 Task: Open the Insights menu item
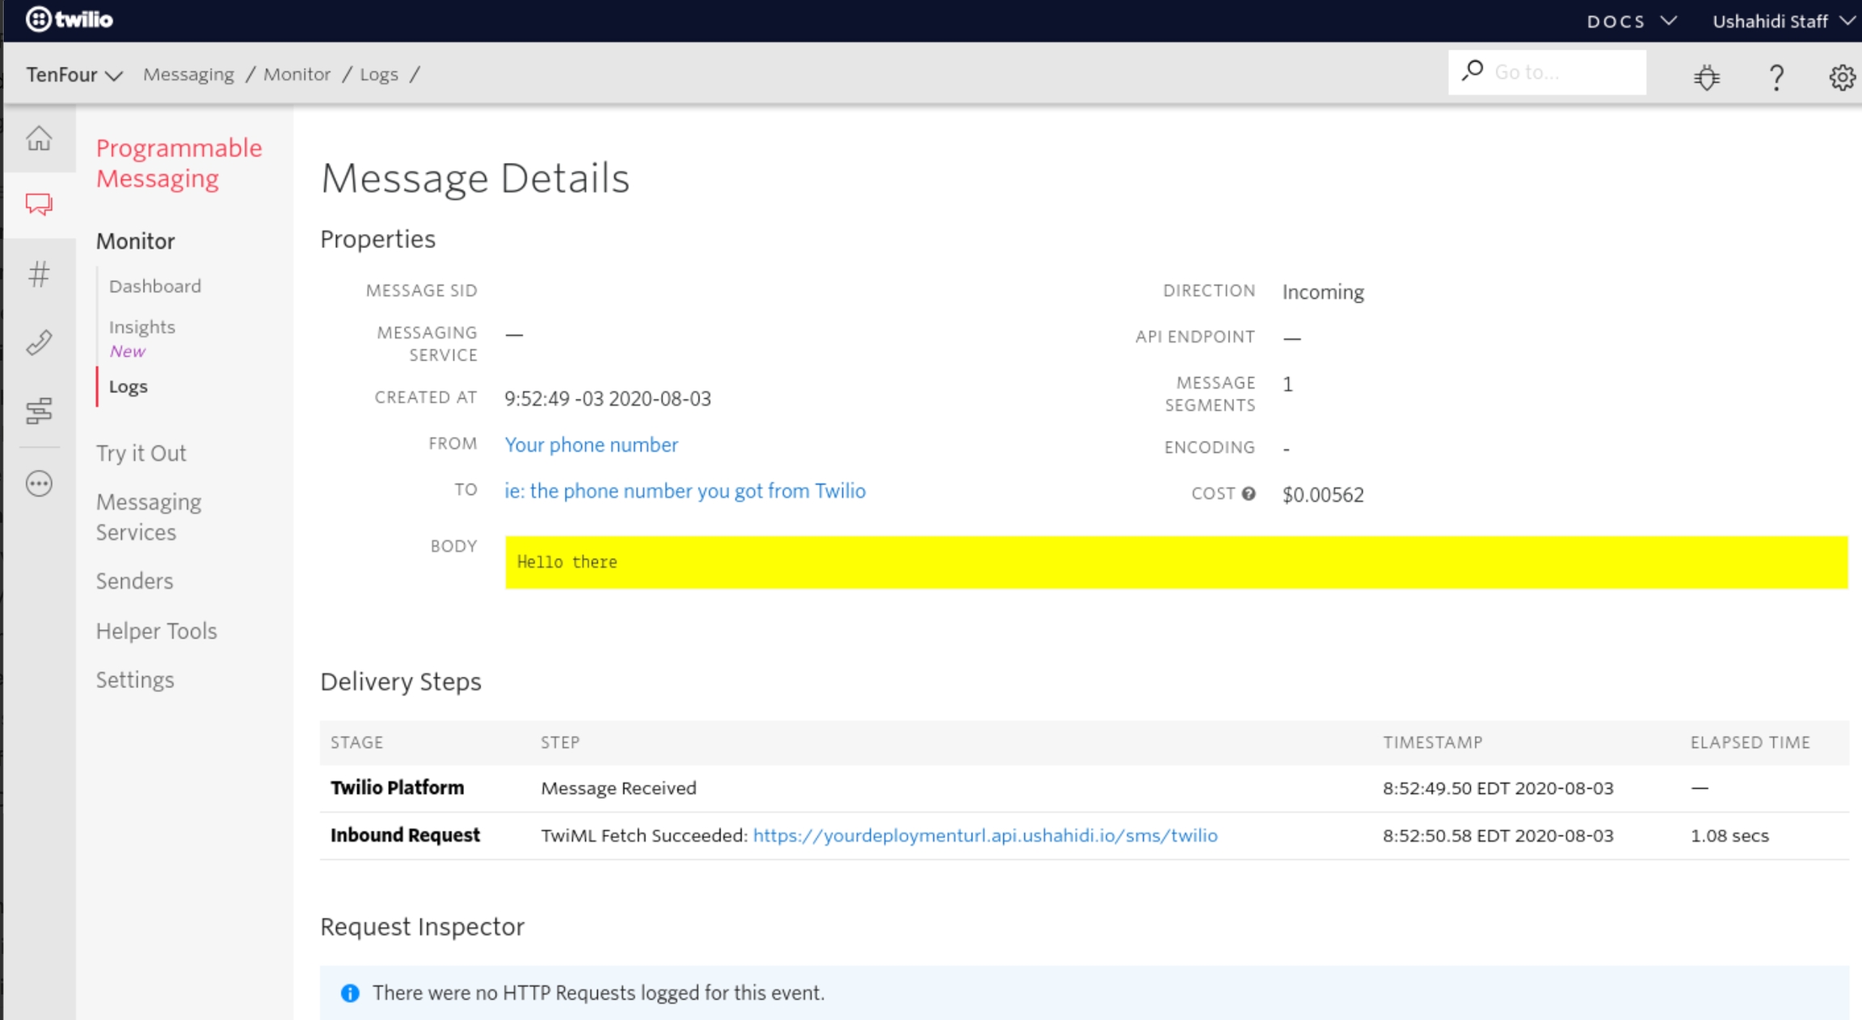[x=142, y=327]
